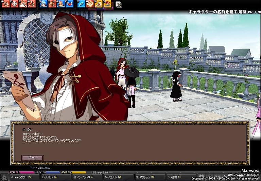The width and height of the screenshot is (261, 181).
Task: Click the キャラクターの名前を隠す notice text
Action: tap(224, 12)
